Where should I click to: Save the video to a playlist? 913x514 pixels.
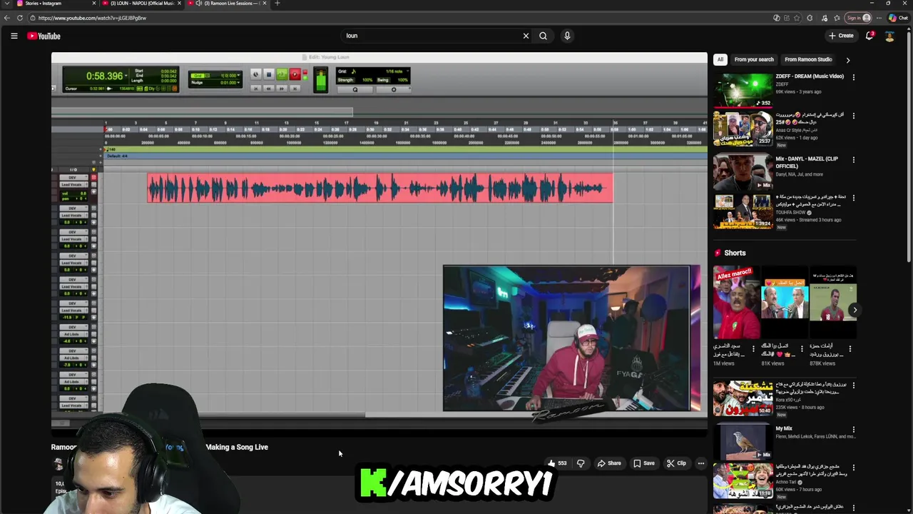coord(644,463)
